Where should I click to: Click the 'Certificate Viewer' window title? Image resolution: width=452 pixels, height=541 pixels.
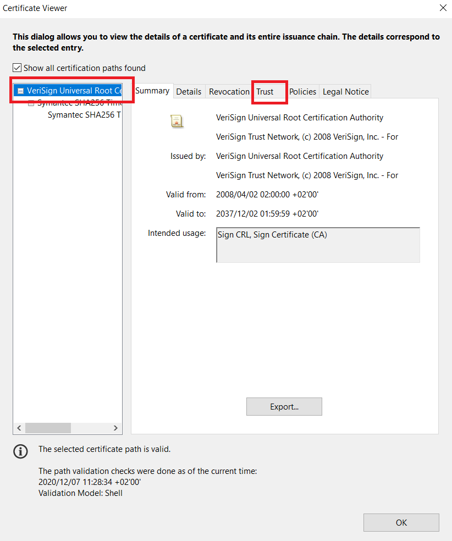point(35,8)
